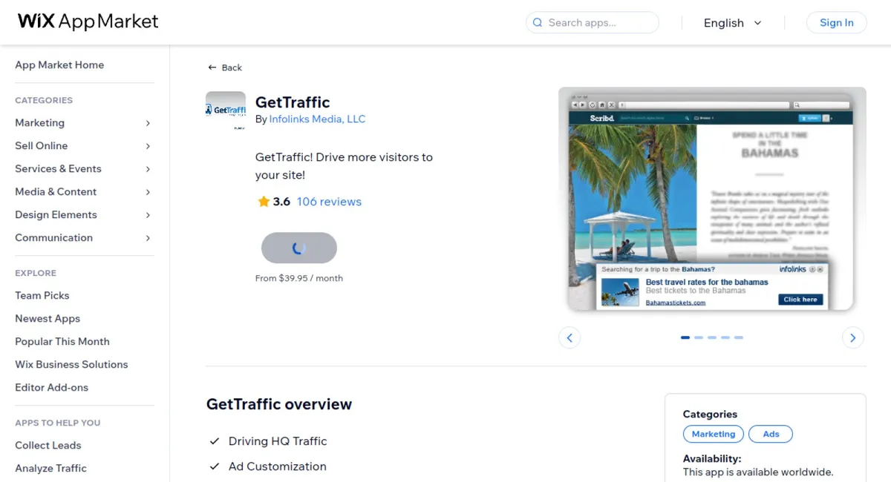Click the GetTraffic app logo
The image size is (891, 482).
(226, 111)
